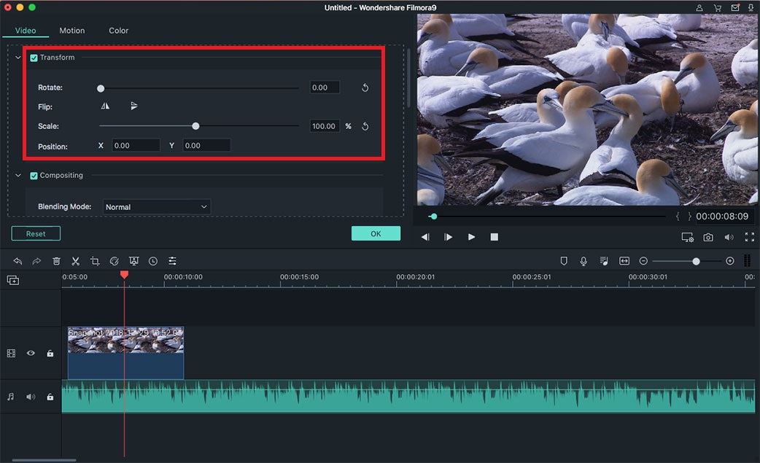Click the 00:00:08:09 timecode display
The image size is (760, 463).
click(x=722, y=217)
